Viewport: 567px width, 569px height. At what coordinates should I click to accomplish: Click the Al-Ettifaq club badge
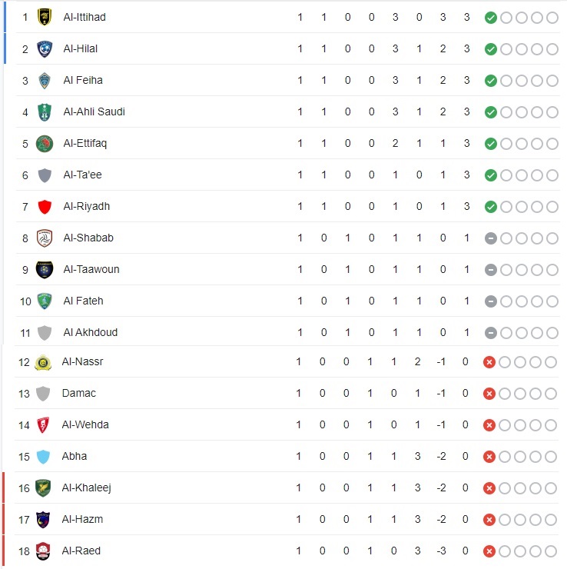pos(45,143)
